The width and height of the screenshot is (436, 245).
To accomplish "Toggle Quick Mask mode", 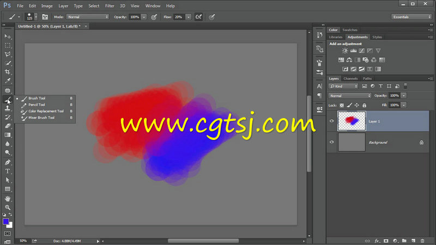I will click(8, 234).
